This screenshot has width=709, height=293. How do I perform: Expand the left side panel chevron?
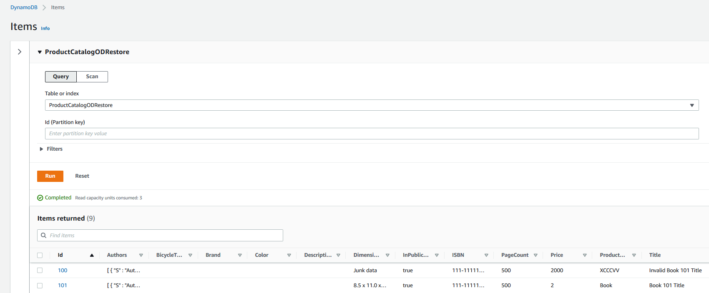point(19,52)
